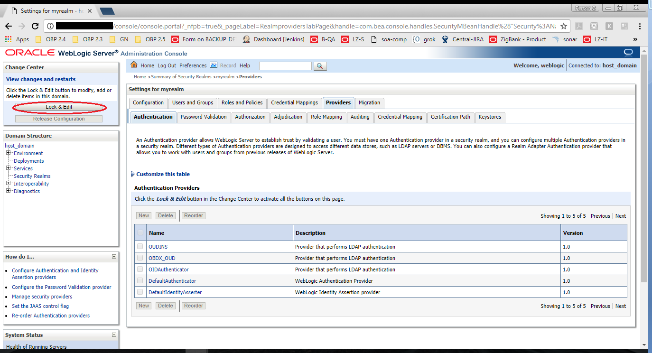Click the search magnifier button
The height and width of the screenshot is (353, 652).
[x=320, y=66]
